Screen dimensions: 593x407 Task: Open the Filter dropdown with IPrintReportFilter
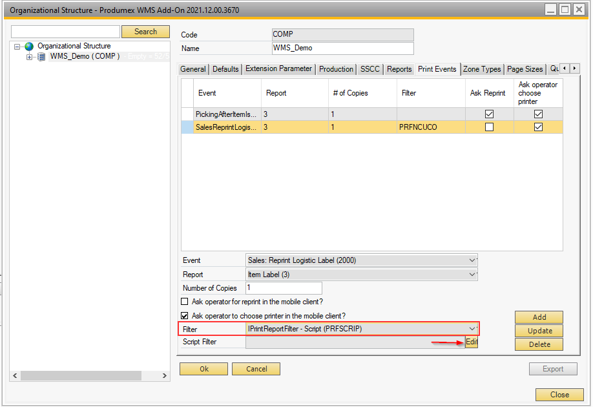tap(472, 329)
